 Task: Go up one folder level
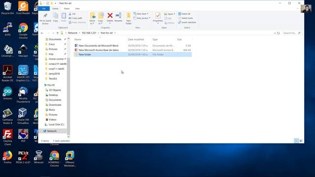[x=58, y=33]
